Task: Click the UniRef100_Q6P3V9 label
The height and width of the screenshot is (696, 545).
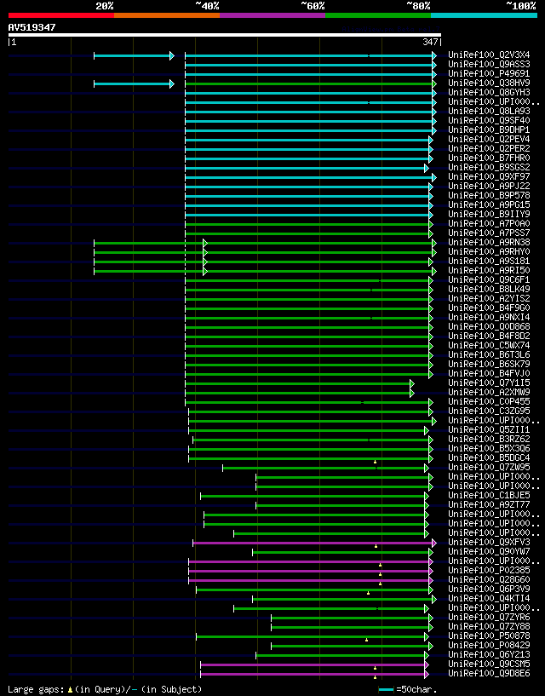Action: click(x=489, y=589)
